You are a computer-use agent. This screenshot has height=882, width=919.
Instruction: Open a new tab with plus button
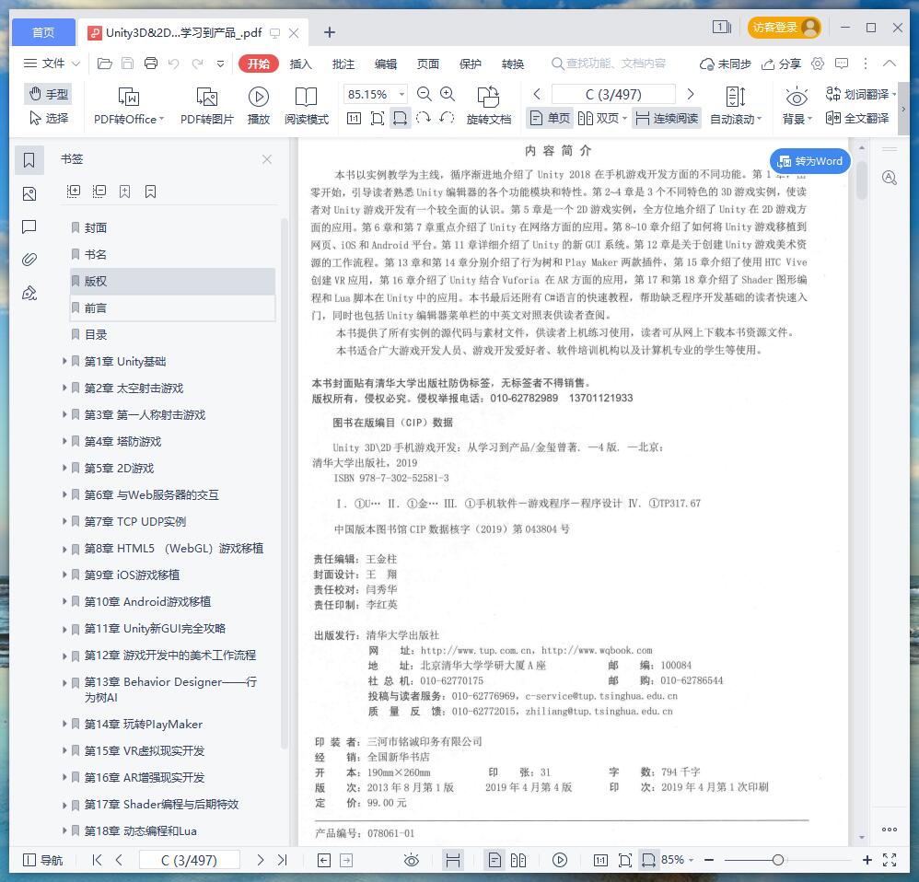330,32
